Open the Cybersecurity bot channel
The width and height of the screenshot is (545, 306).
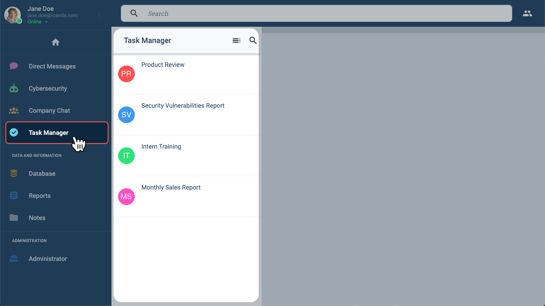pos(56,89)
